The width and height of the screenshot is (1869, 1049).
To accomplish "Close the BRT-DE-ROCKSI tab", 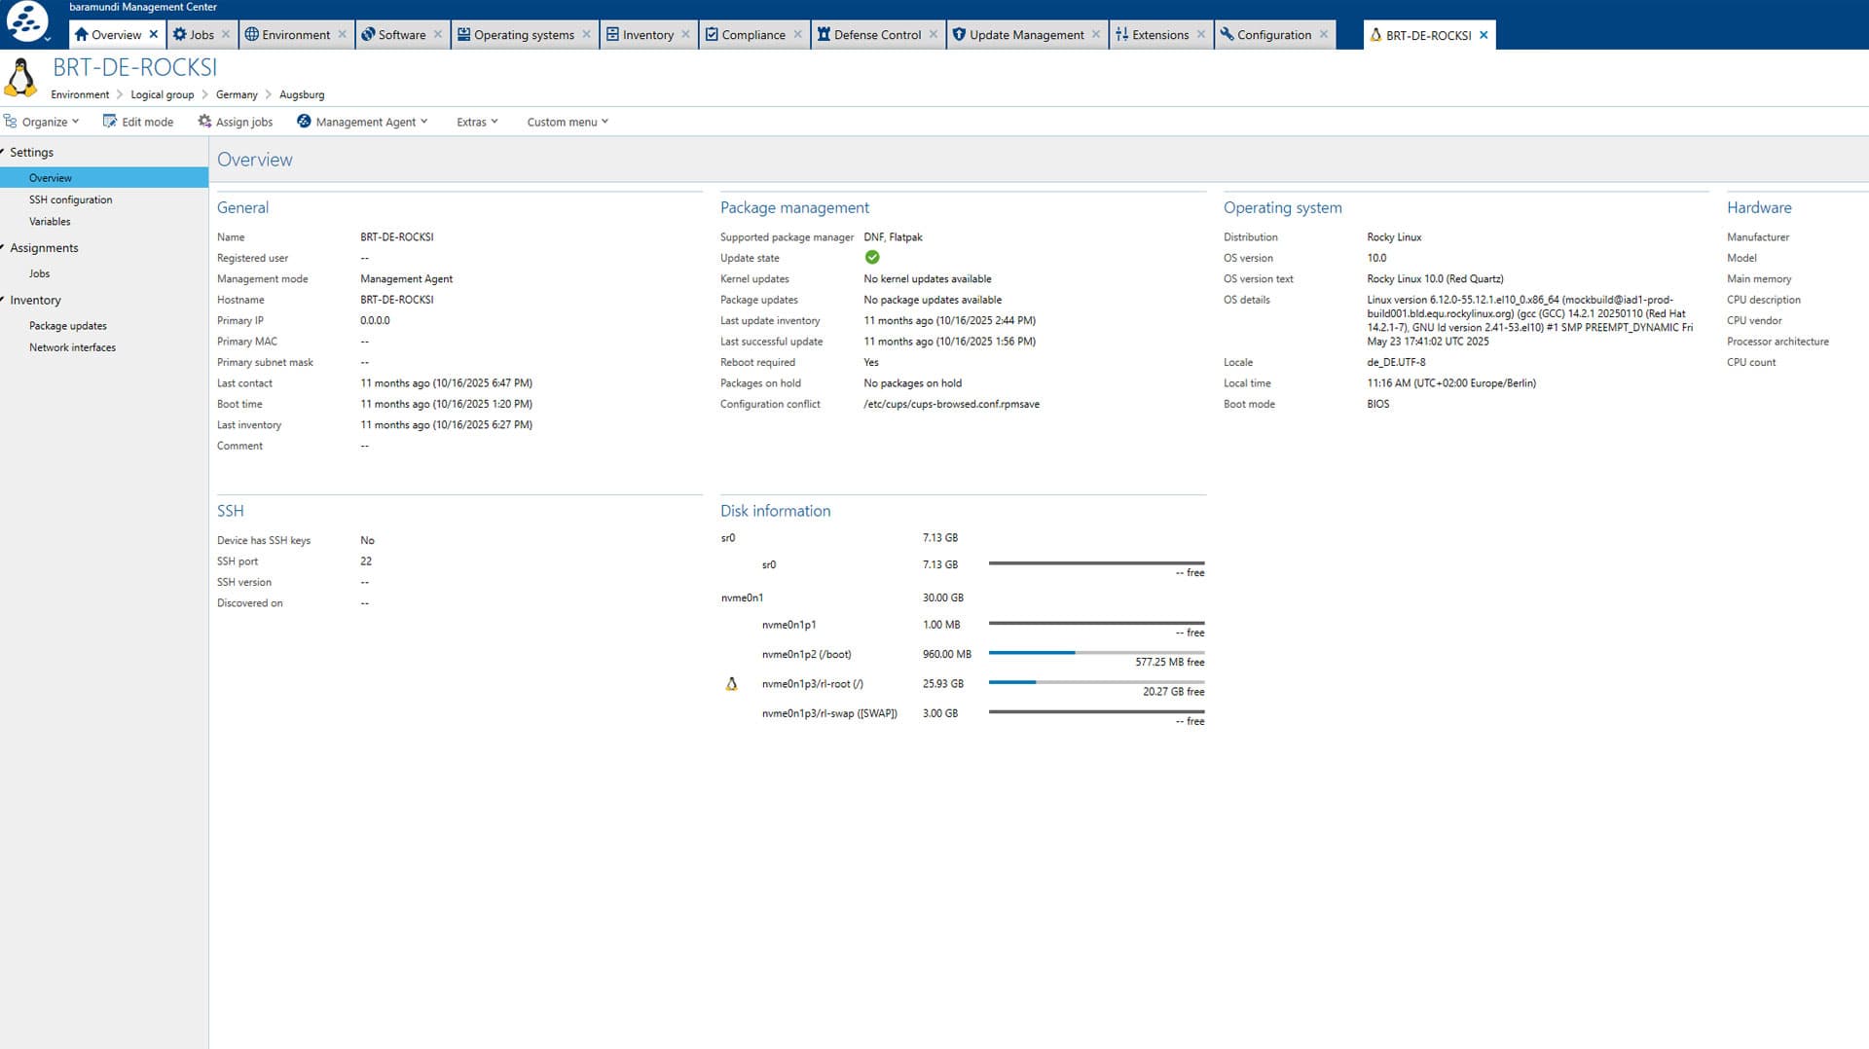I will pos(1484,35).
